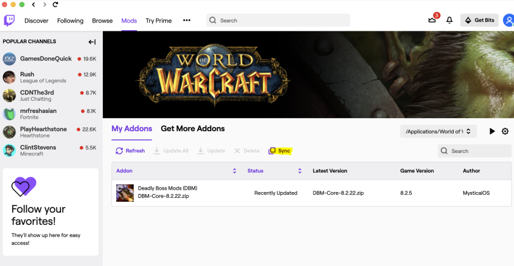
Task: Open the user profile avatar
Action: click(x=509, y=21)
